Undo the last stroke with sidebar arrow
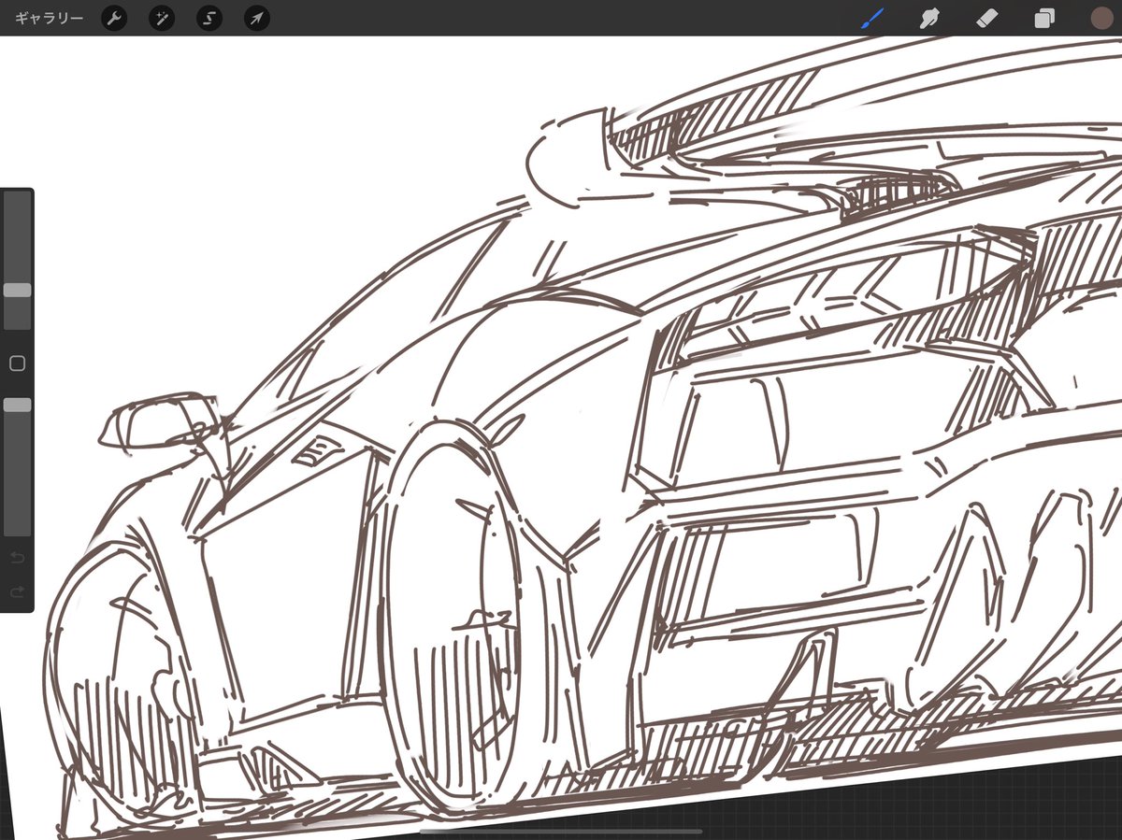 (x=17, y=558)
